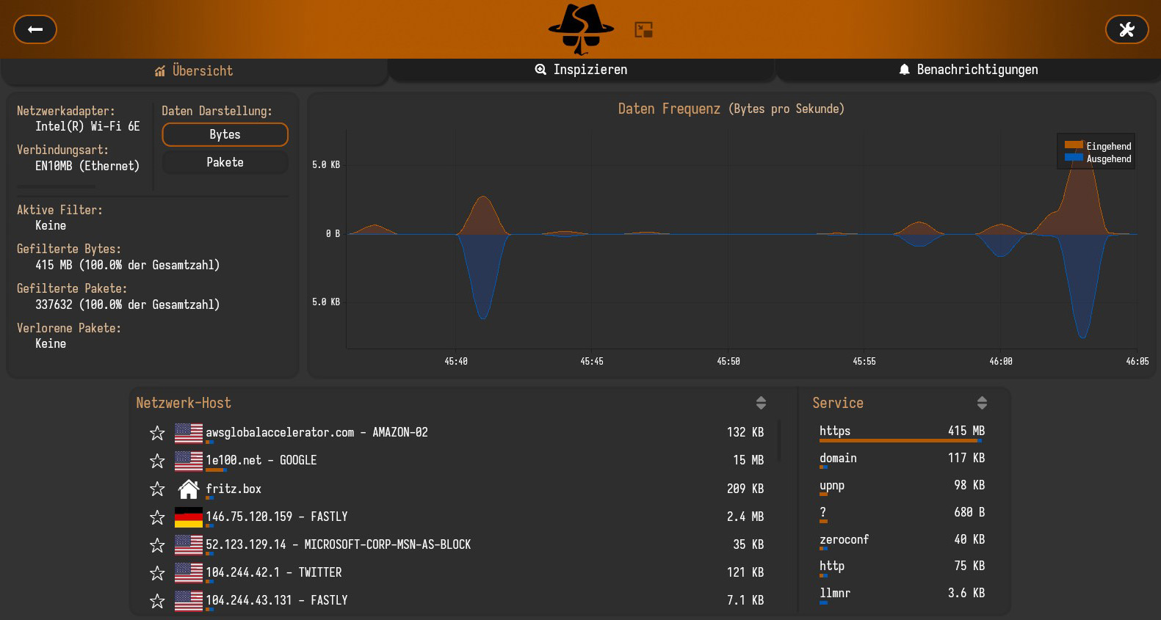Click the host list scrollbar
Image resolution: width=1161 pixels, height=620 pixels.
779,440
